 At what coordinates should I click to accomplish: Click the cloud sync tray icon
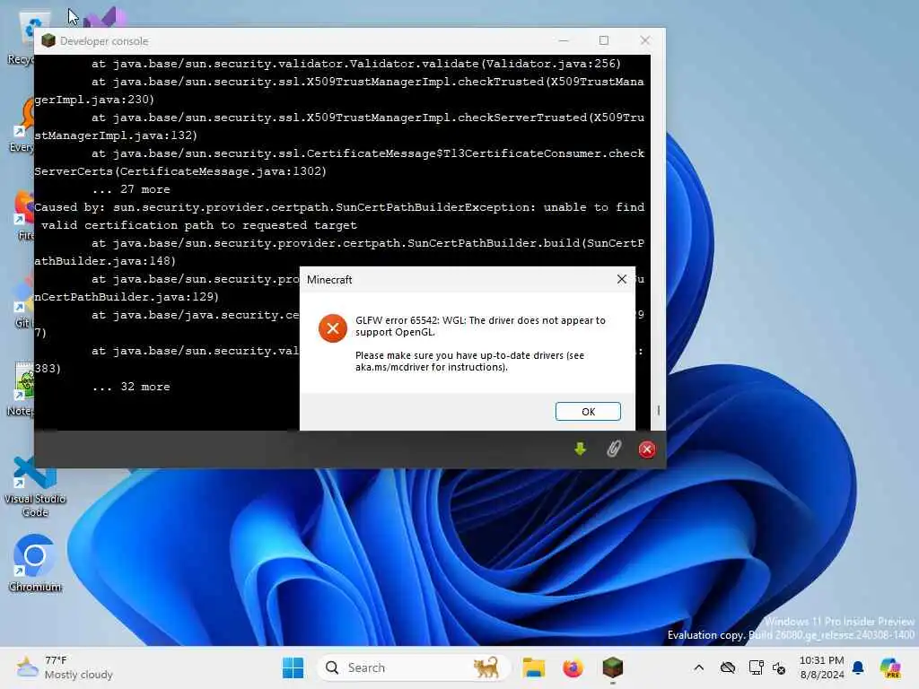[727, 667]
